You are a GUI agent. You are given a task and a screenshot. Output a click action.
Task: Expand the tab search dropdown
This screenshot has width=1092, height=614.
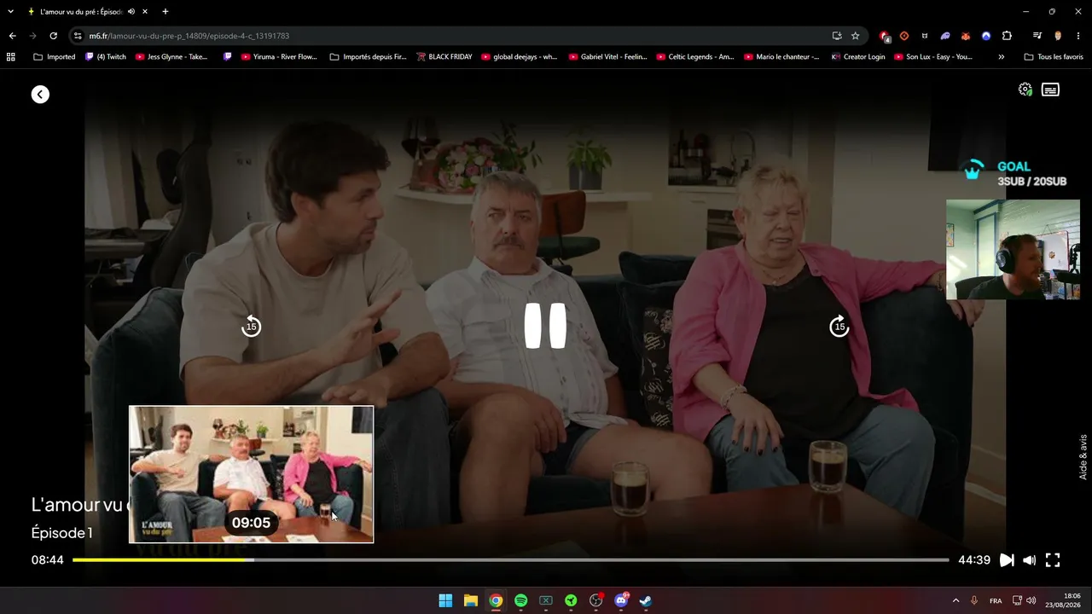[10, 12]
